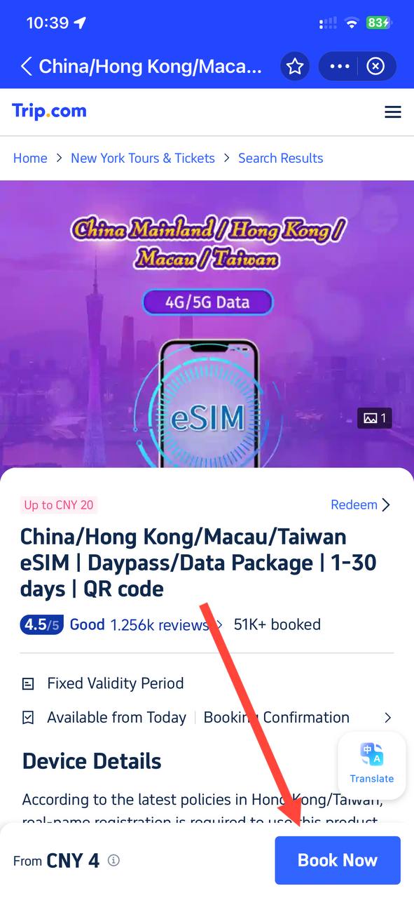Tap the back arrow in header
Image resolution: width=414 pixels, height=898 pixels.
26,67
